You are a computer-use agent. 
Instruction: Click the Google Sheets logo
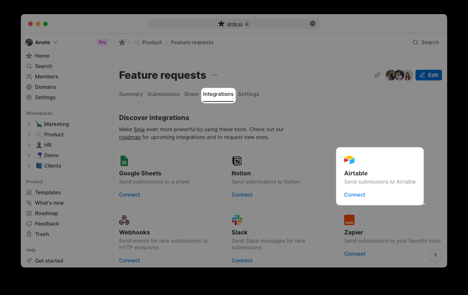pos(124,161)
